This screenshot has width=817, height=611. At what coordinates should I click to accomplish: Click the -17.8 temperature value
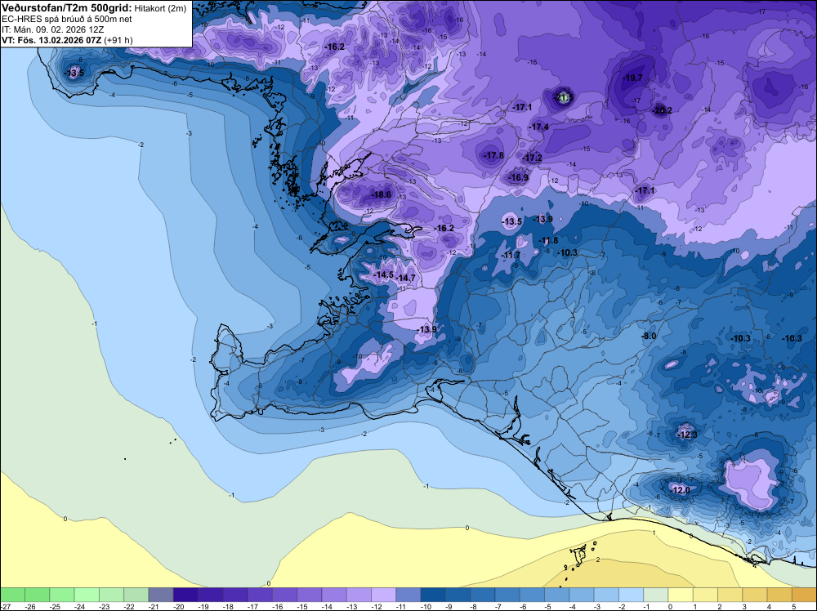(494, 156)
